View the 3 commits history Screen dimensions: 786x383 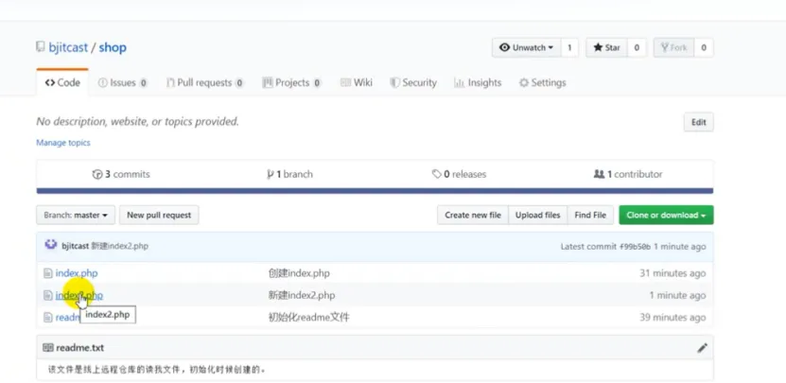pos(121,174)
